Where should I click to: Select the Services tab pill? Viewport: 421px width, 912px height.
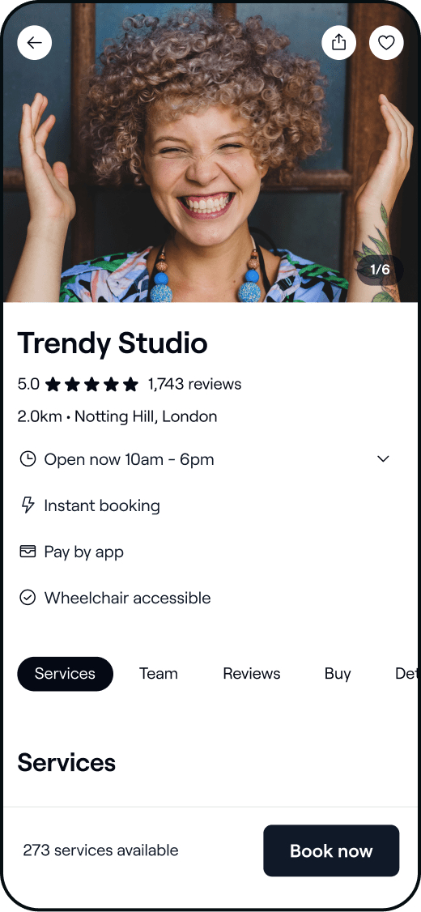65,674
